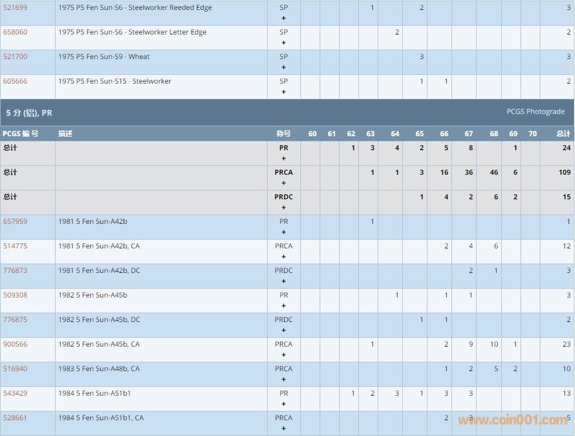Open PCGS number 514775 link
Screen dimensions: 575x436
[x=15, y=246]
